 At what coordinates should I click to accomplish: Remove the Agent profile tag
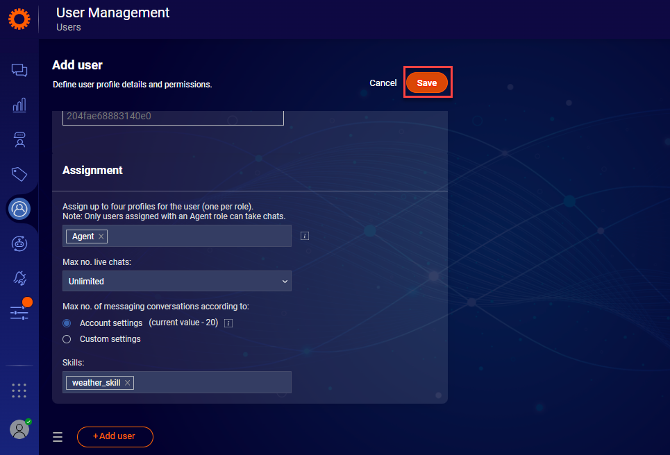point(101,237)
